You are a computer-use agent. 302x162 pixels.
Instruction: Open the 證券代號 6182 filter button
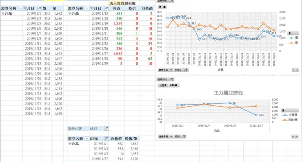coord(107,129)
